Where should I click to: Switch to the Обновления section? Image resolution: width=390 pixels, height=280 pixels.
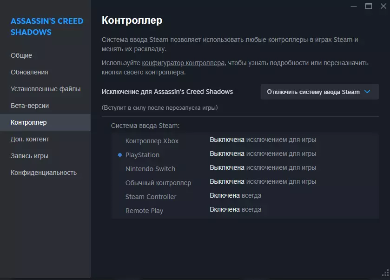pos(29,72)
